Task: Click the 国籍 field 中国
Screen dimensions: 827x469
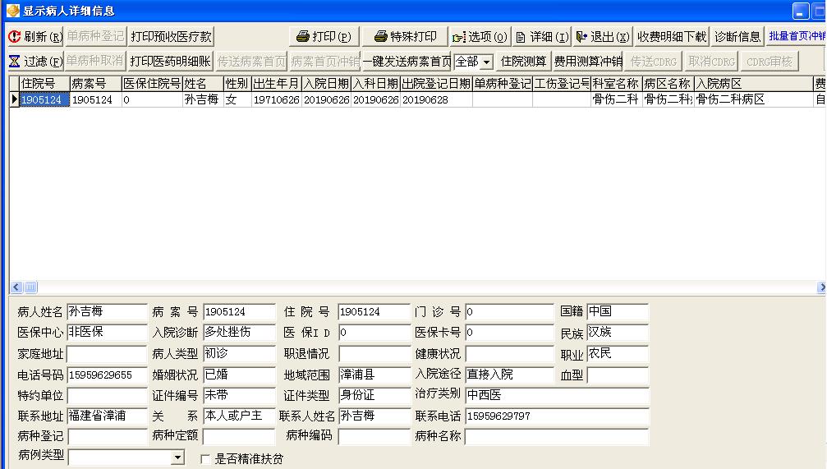Action: click(x=618, y=312)
